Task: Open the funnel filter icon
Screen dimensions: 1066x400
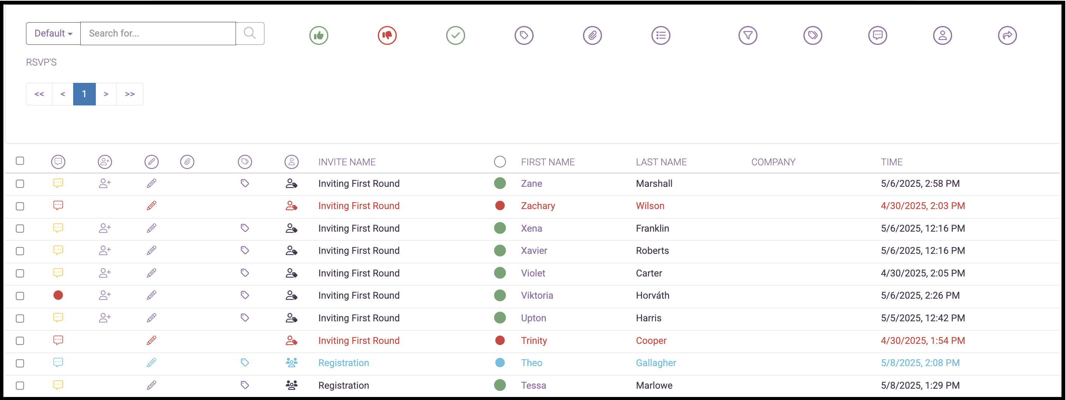Action: click(x=748, y=35)
